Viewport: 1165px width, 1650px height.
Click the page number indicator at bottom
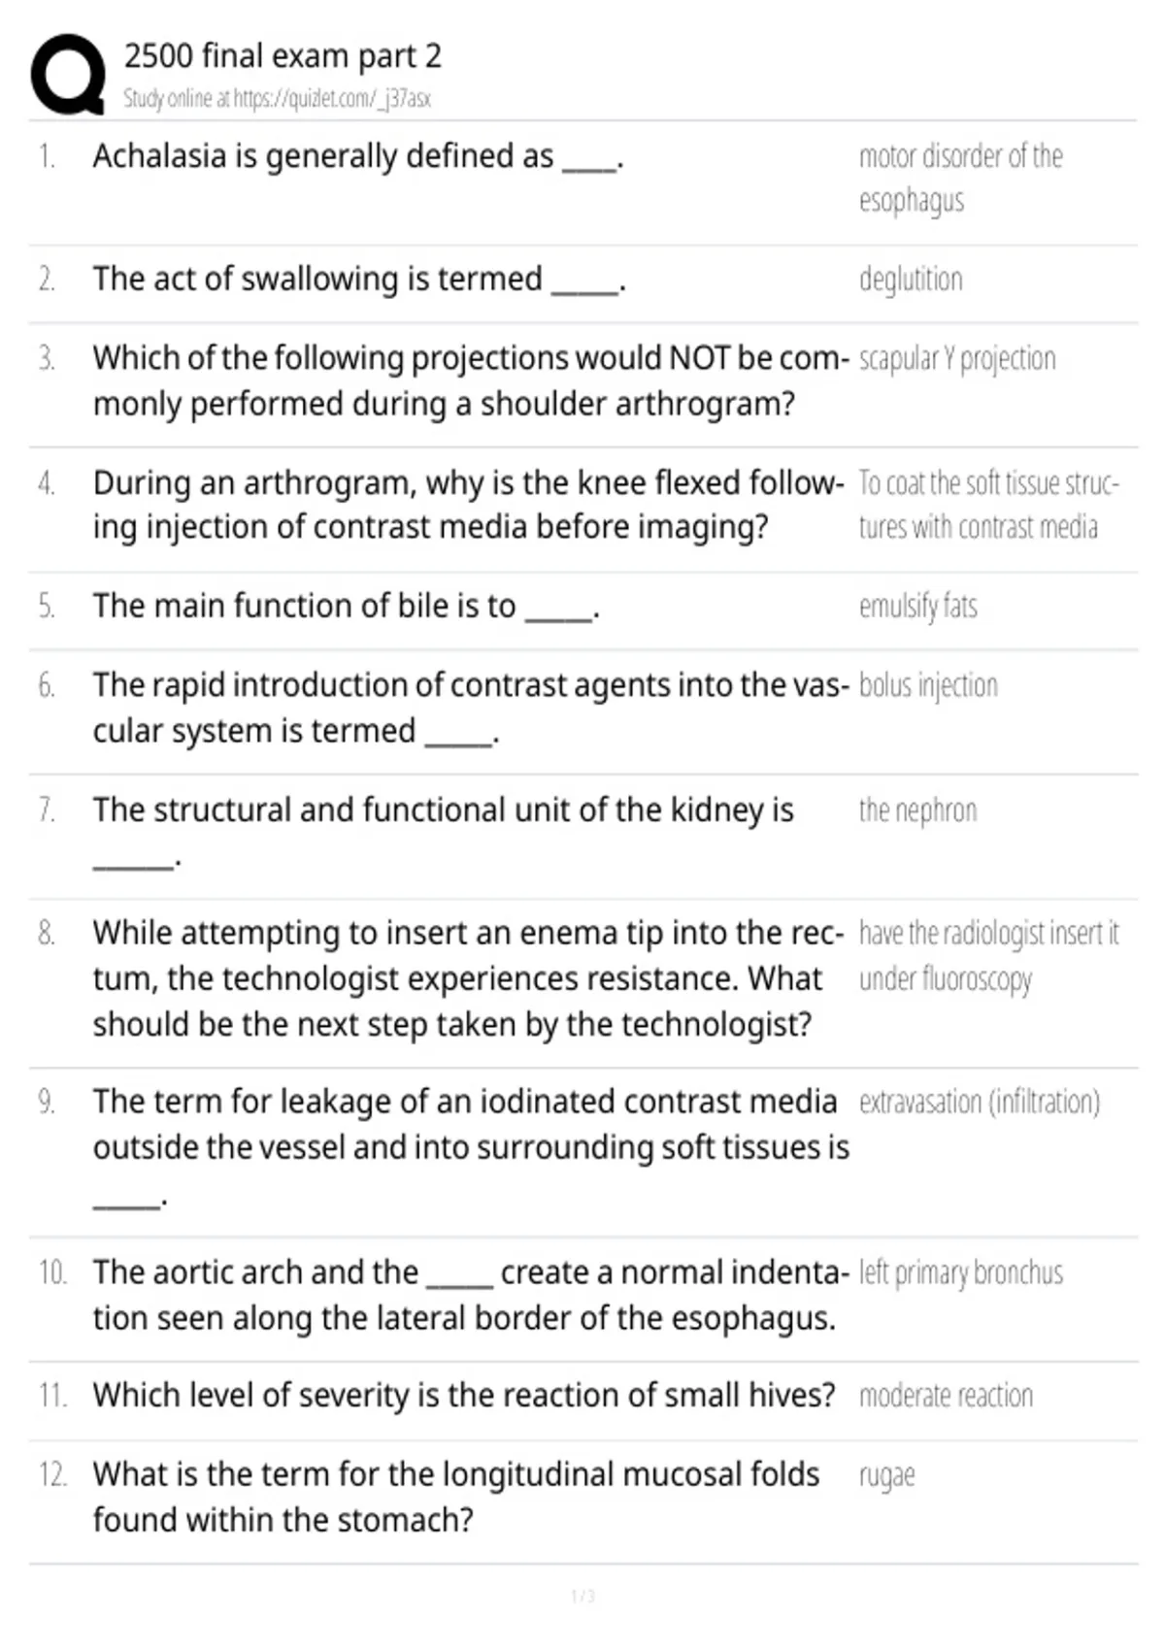582,1597
